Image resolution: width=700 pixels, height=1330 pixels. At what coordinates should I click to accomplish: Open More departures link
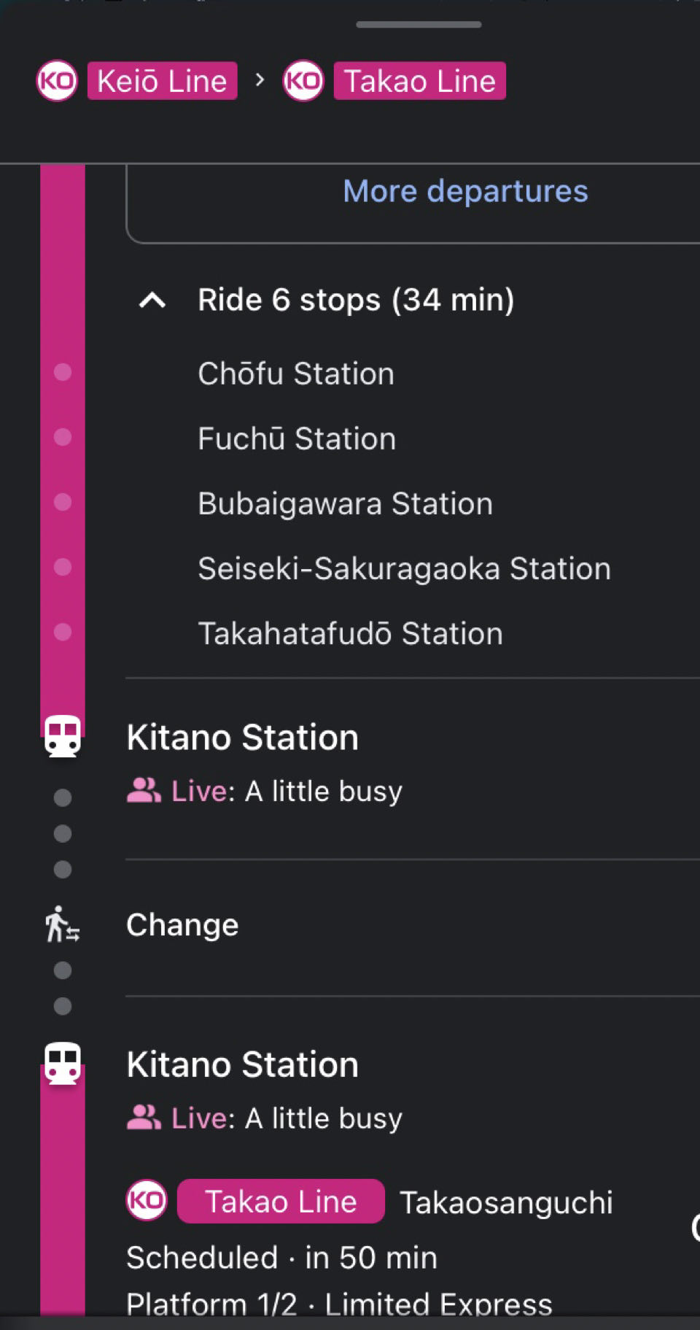(465, 191)
